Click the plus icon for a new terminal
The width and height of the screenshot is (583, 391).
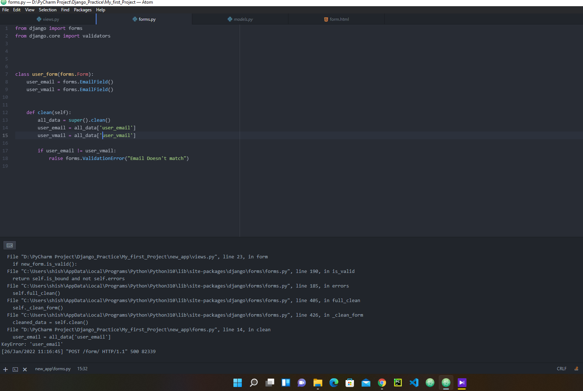pos(5,369)
